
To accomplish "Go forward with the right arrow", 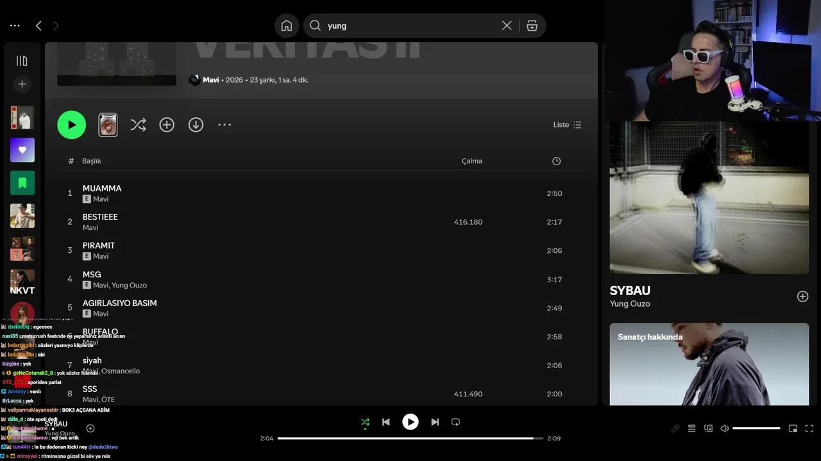I will tap(56, 26).
